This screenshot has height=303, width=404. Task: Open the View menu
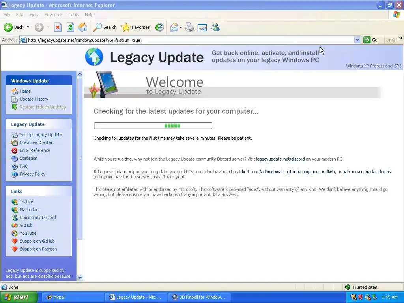click(34, 15)
